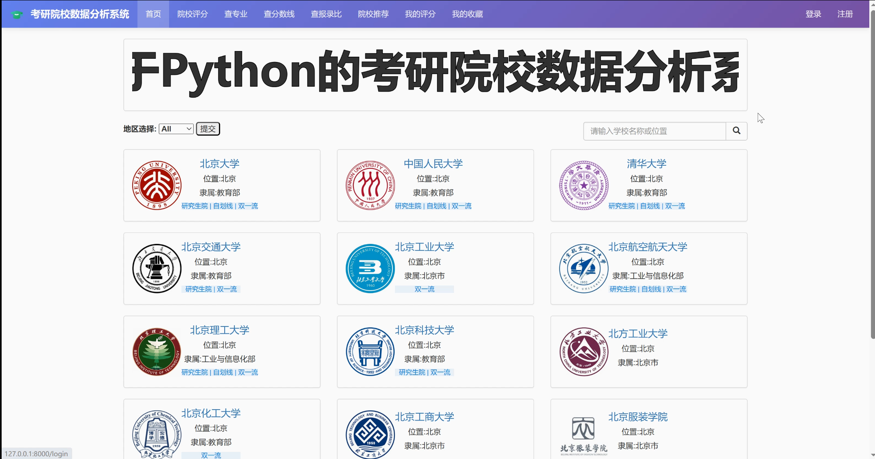Click the 登录 login link
The width and height of the screenshot is (875, 459).
click(813, 14)
